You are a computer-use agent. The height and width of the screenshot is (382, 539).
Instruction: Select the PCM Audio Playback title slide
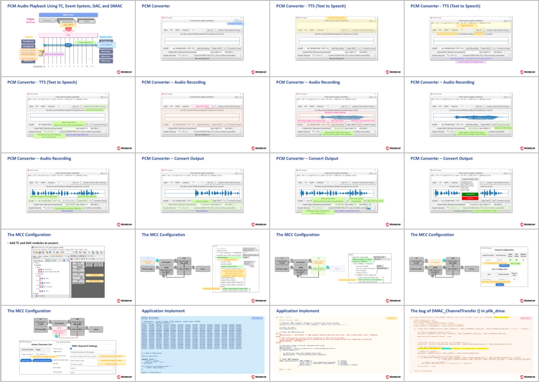[68, 39]
